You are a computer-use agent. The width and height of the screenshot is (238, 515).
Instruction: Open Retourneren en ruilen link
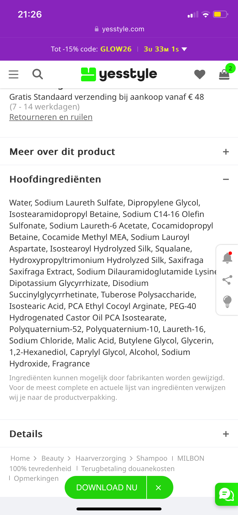[x=51, y=117]
